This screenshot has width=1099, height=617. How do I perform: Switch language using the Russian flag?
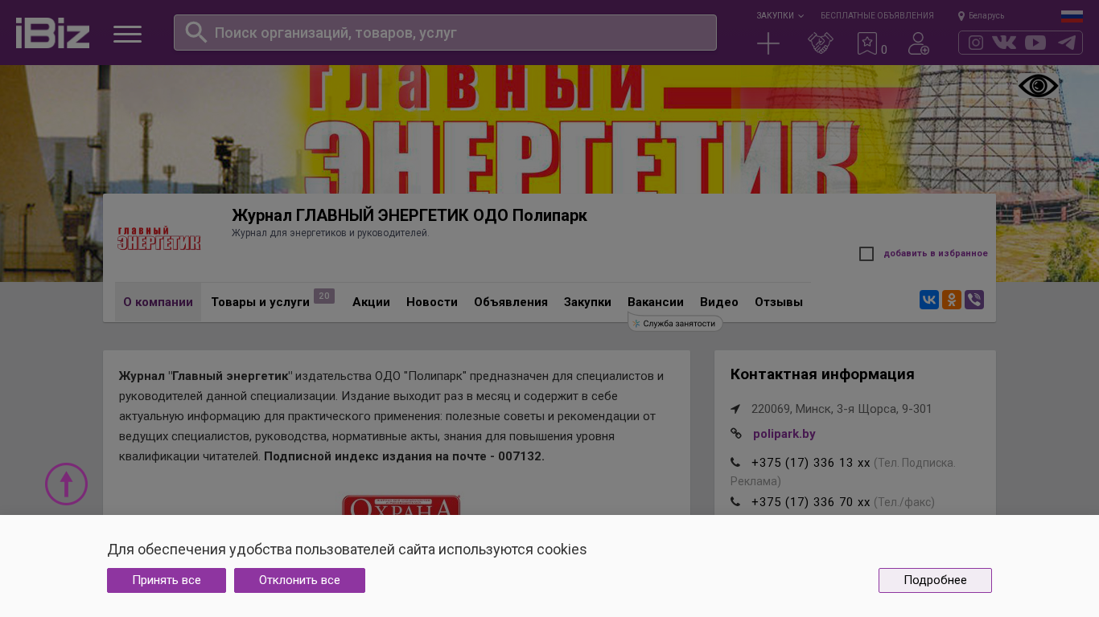click(x=1072, y=16)
